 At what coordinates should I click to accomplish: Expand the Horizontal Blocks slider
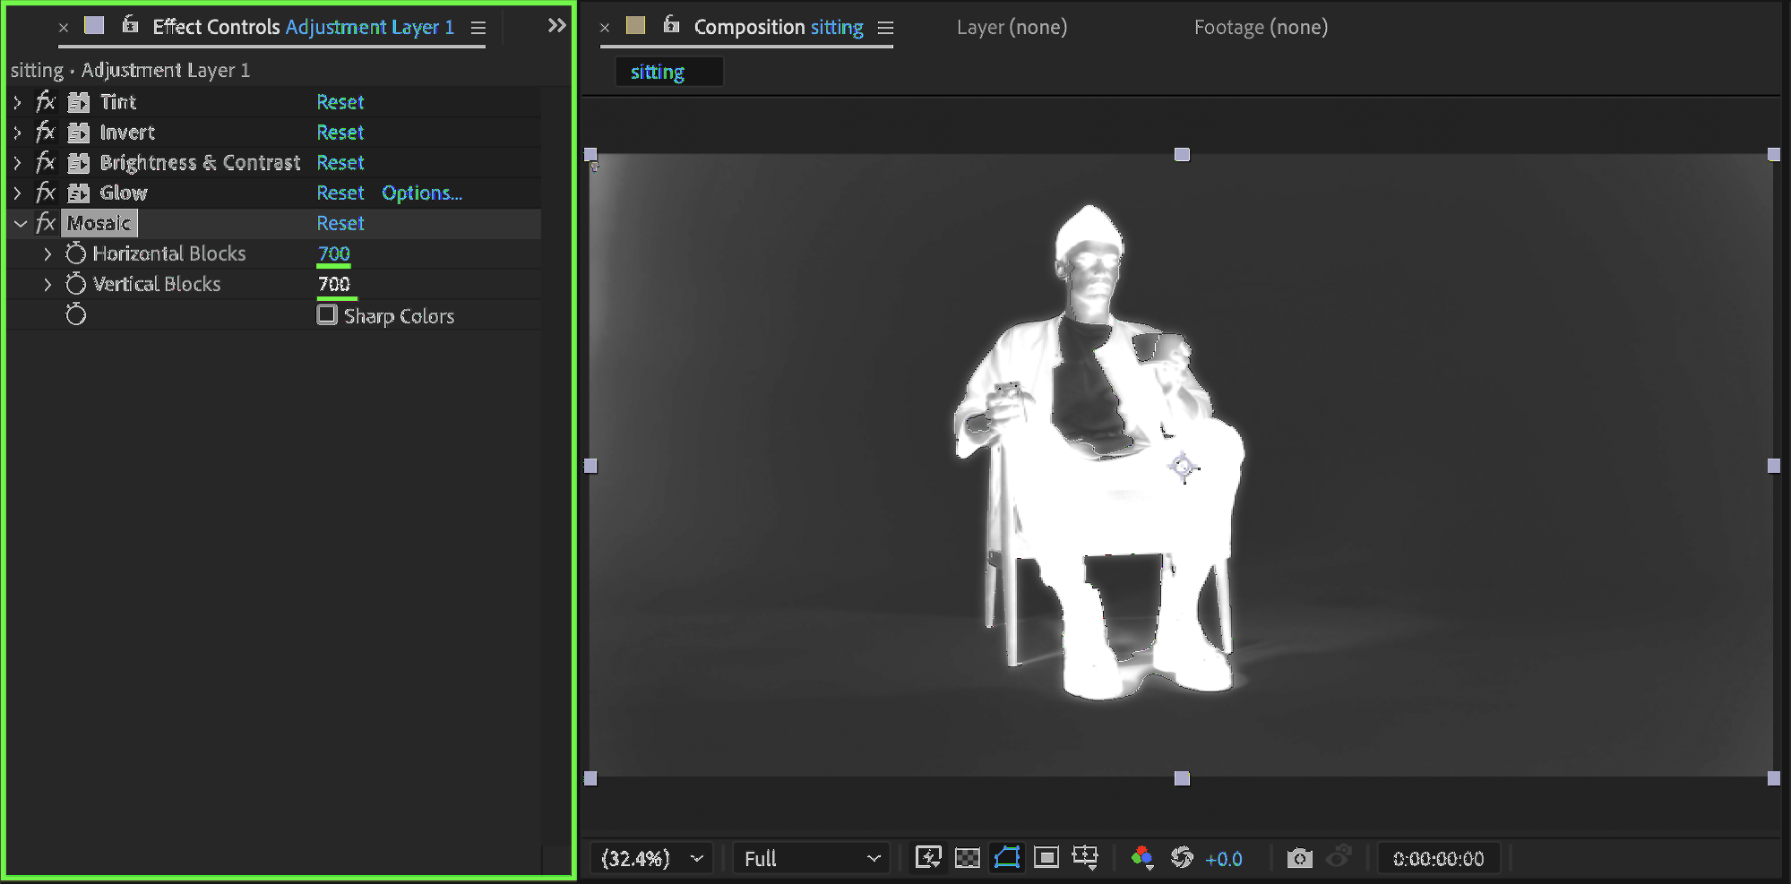pyautogui.click(x=47, y=254)
